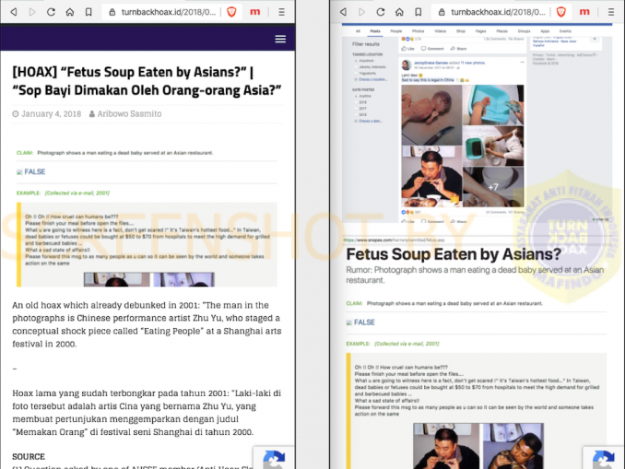Open the man eating photo in Facebook post

click(x=431, y=177)
